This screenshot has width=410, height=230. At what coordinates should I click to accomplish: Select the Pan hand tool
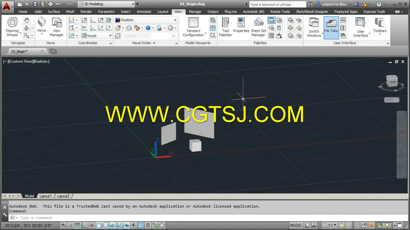coord(27,20)
